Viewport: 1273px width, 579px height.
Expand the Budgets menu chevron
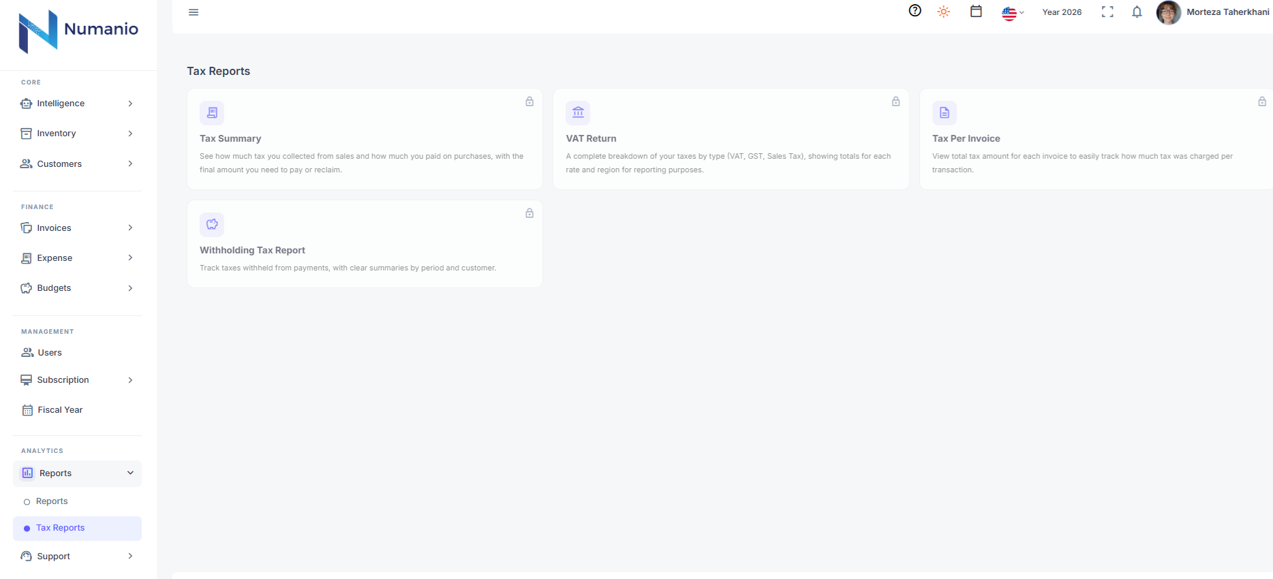(130, 288)
